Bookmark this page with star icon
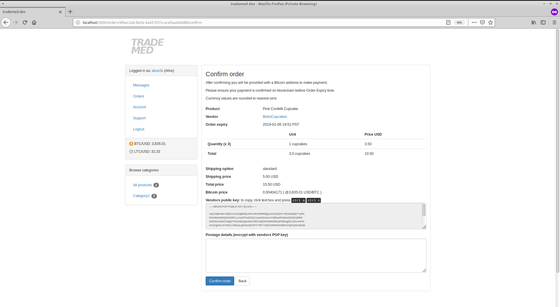Image resolution: width=560 pixels, height=307 pixels. point(491,22)
